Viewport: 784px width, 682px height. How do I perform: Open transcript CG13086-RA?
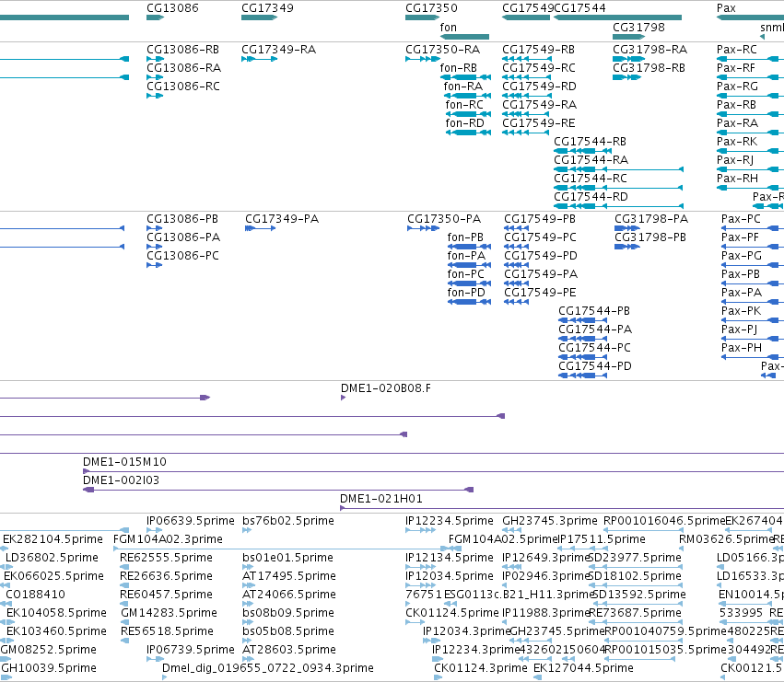tap(183, 68)
